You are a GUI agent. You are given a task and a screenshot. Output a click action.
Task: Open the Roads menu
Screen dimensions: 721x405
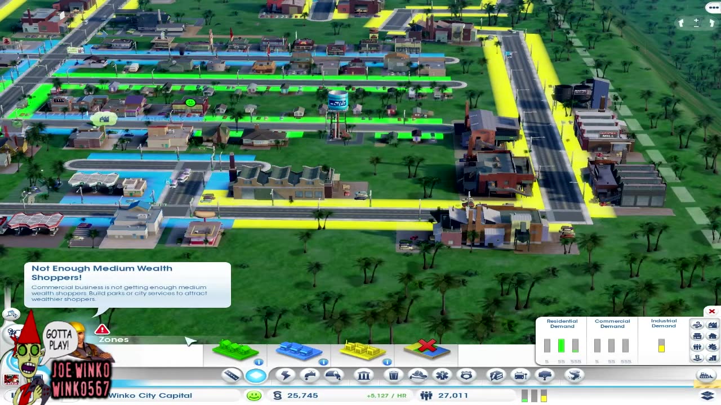pyautogui.click(x=232, y=375)
